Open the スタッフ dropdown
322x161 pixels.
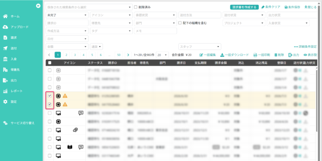click(x=200, y=47)
